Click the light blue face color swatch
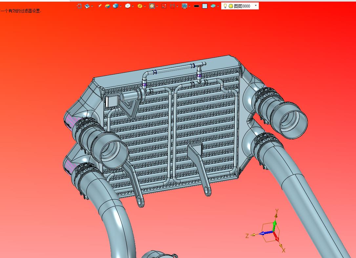 tap(205, 6)
